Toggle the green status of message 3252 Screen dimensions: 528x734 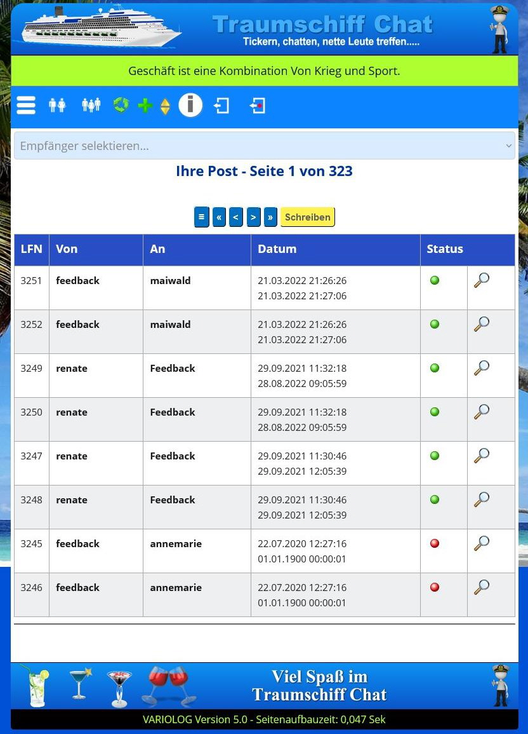coord(434,323)
